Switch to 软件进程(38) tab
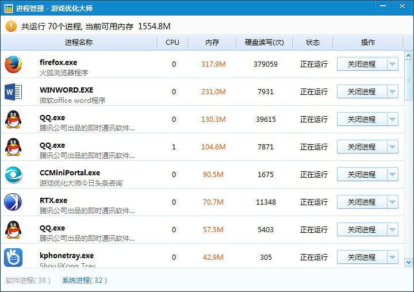The width and height of the screenshot is (414, 292). pos(28,280)
